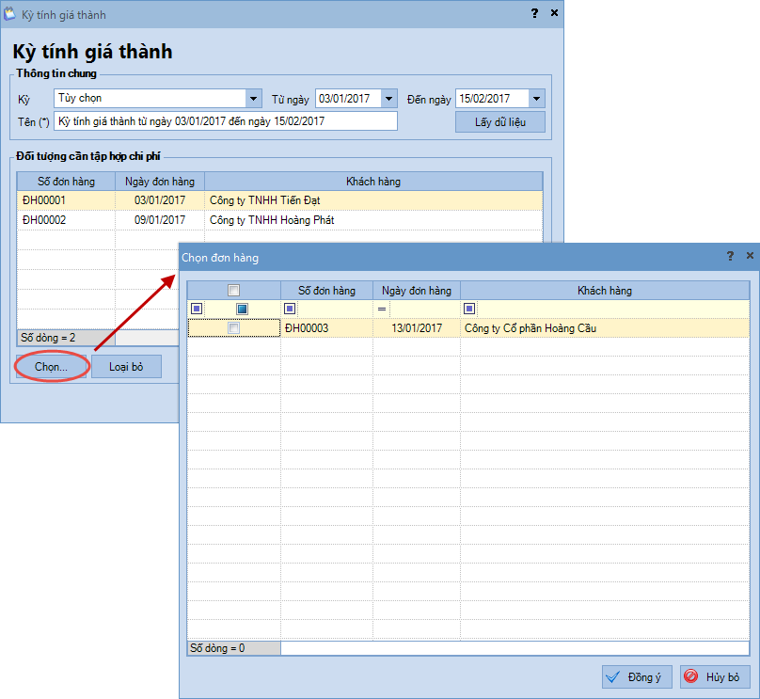Image resolution: width=760 pixels, height=699 pixels.
Task: Click help icon in Kỳ tính giá thành window
Action: (534, 13)
